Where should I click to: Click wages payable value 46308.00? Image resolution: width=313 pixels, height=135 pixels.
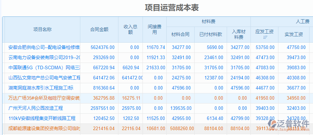[265, 78]
